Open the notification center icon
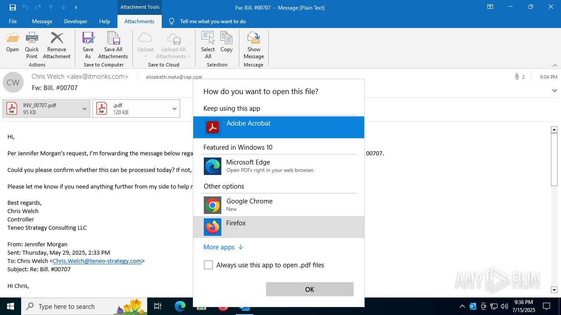This screenshot has width=561, height=315. [547, 306]
